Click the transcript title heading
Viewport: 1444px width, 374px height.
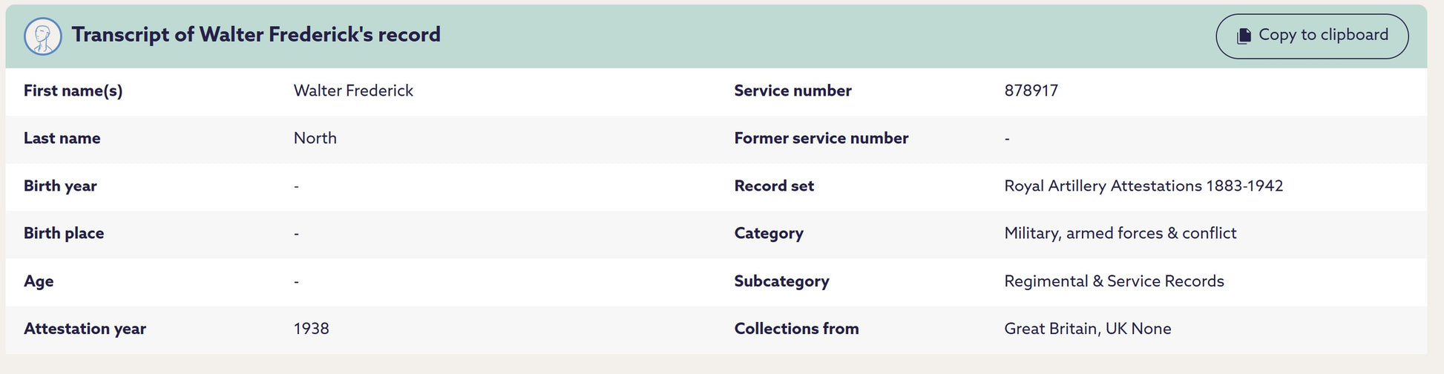click(256, 35)
